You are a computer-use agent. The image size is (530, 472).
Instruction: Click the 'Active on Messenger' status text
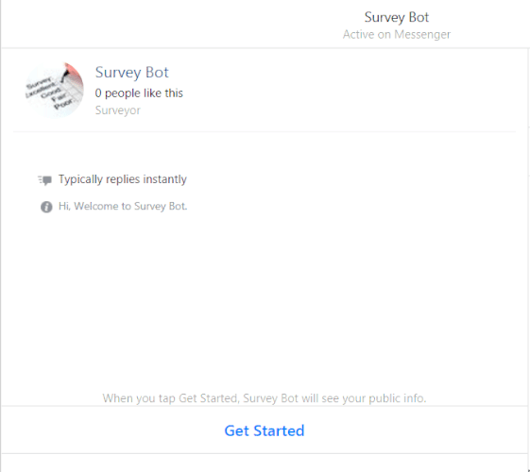[x=397, y=34]
